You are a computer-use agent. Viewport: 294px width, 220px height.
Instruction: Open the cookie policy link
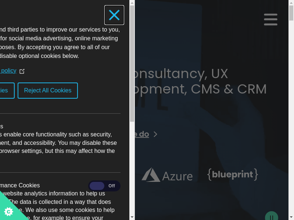click(8, 71)
